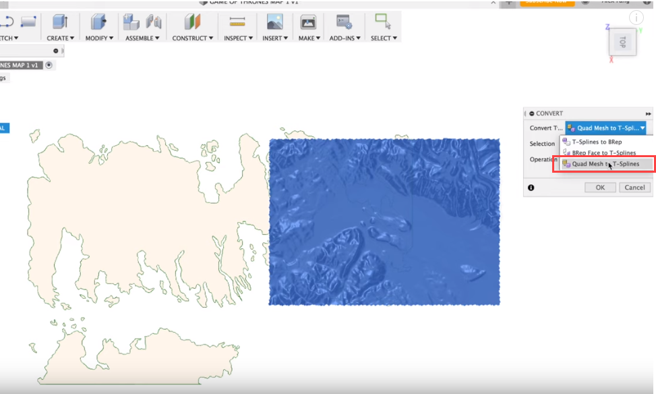Collapse the browser panel with minus icon
Viewport: 656px width, 394px height.
56,51
